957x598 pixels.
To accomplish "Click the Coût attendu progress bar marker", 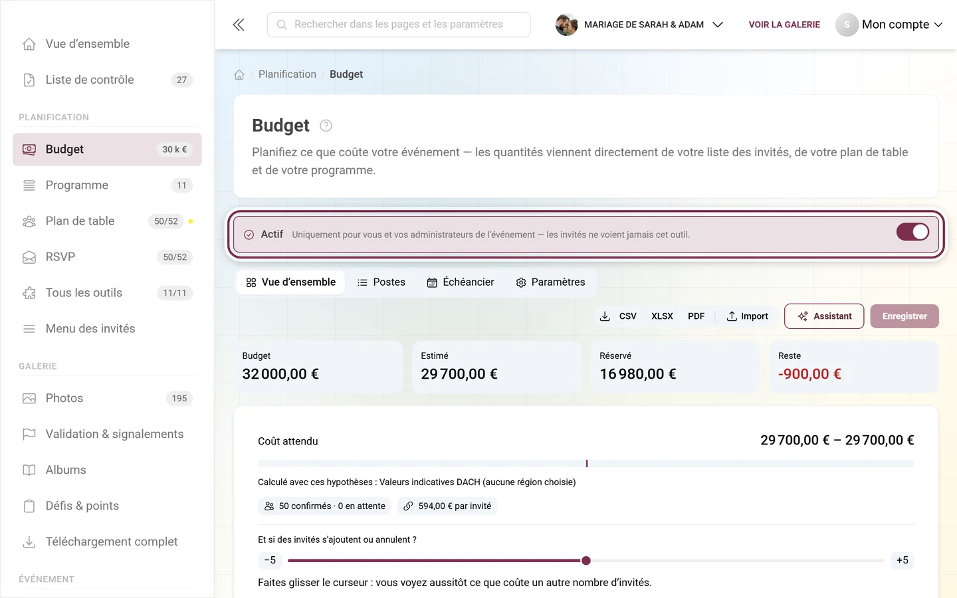I will coord(587,463).
